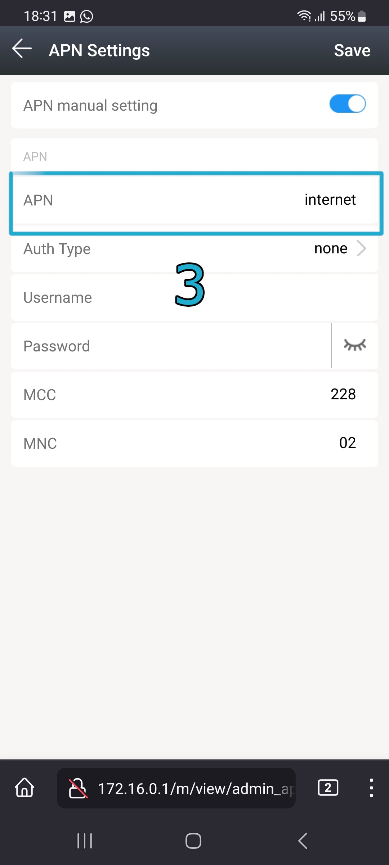The image size is (389, 865).
Task: Expand the Auth Type chevron
Action: point(362,248)
